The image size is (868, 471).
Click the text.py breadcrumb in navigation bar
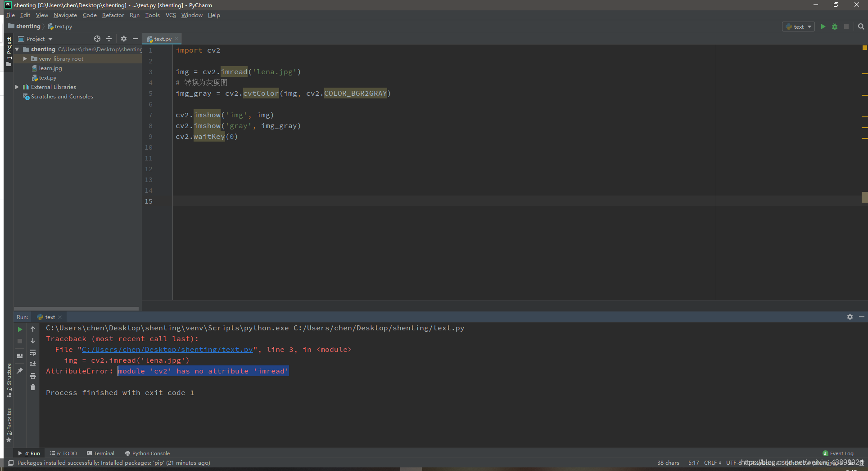(60, 27)
